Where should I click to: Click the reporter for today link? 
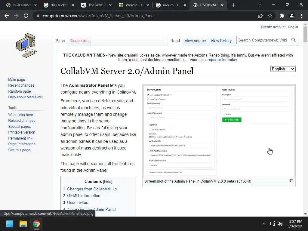click(222, 60)
